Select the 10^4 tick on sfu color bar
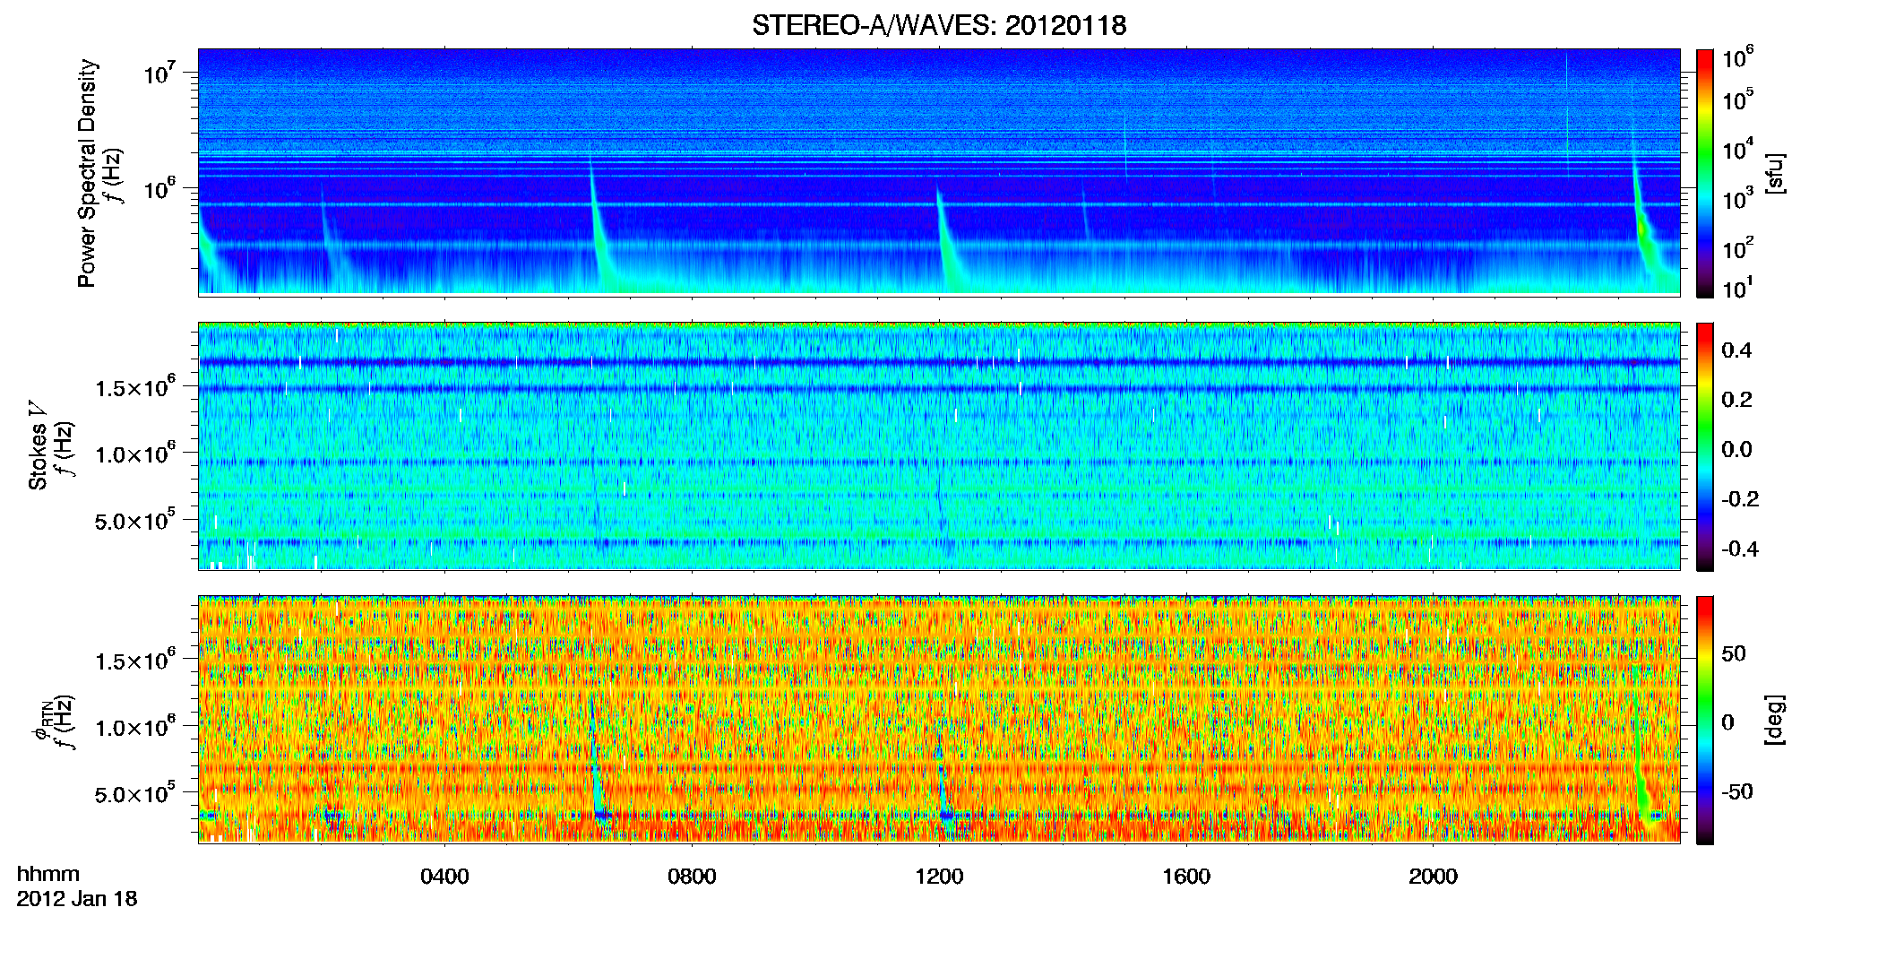This screenshot has height=968, width=1878. point(1737,149)
